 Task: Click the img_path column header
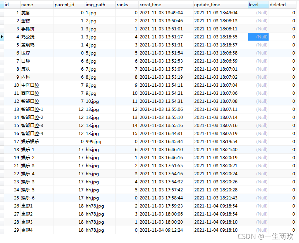100,4
